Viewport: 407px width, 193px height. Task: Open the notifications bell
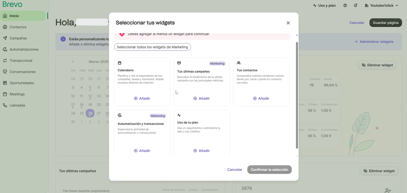(x=355, y=5)
